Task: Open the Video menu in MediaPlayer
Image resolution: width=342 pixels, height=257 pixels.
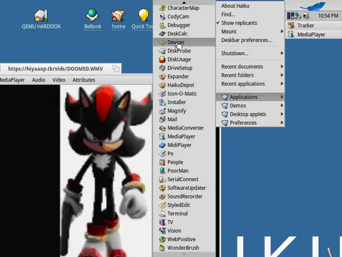Action: (59, 80)
